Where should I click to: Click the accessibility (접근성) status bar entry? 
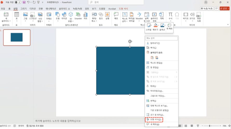pyautogui.click(x=35, y=126)
